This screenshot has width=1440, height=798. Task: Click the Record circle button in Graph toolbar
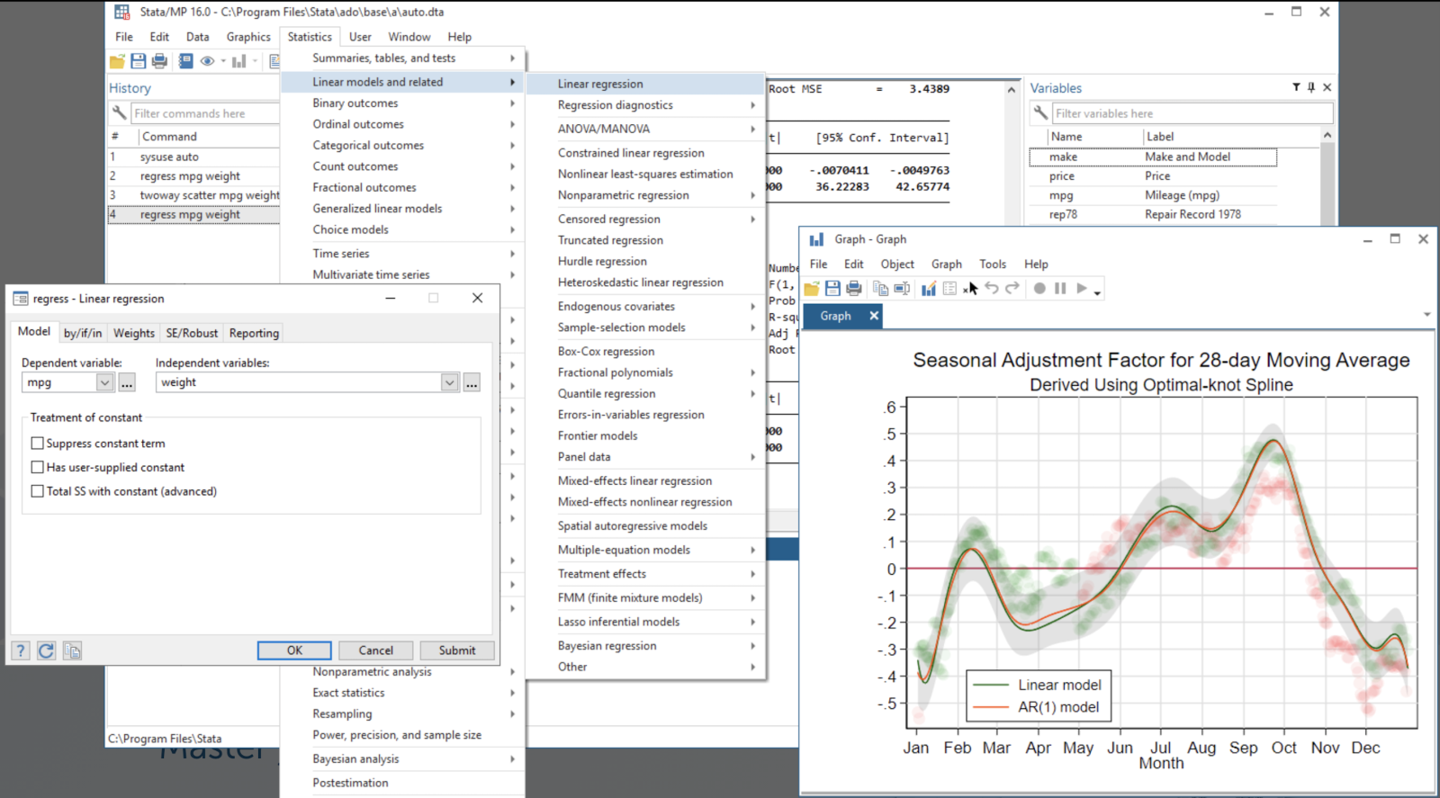[1039, 289]
